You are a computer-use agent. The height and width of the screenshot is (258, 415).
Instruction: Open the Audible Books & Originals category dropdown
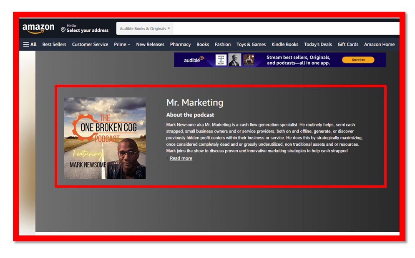[x=144, y=28]
